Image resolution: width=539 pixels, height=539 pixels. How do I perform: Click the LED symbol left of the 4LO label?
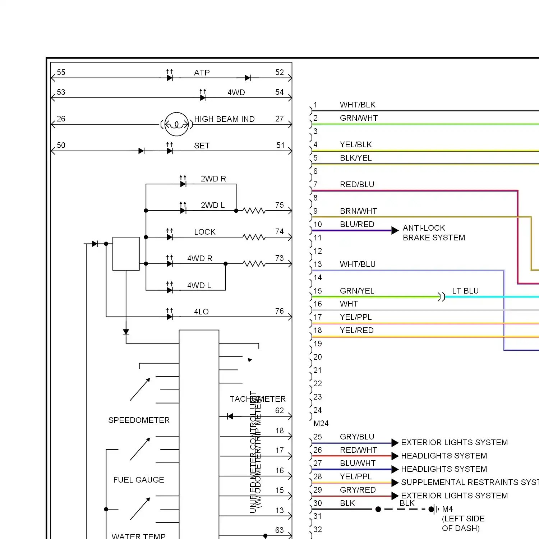click(x=170, y=314)
